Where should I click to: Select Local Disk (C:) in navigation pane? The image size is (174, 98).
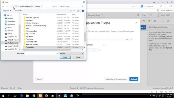tap(12, 37)
